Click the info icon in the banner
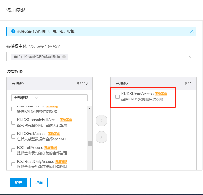This screenshot has width=203, height=195. click(x=13, y=31)
